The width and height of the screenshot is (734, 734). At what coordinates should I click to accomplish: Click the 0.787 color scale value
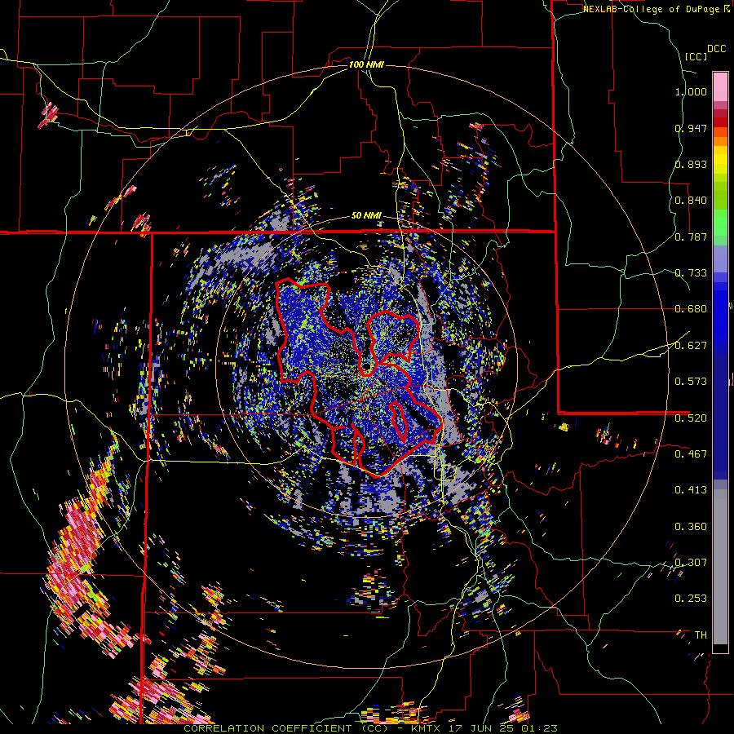click(x=691, y=237)
